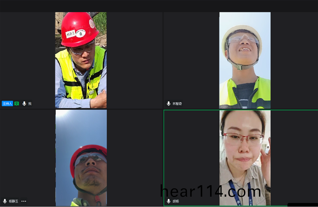Toggle the microphone icon next to 林智奇

click(x=169, y=103)
